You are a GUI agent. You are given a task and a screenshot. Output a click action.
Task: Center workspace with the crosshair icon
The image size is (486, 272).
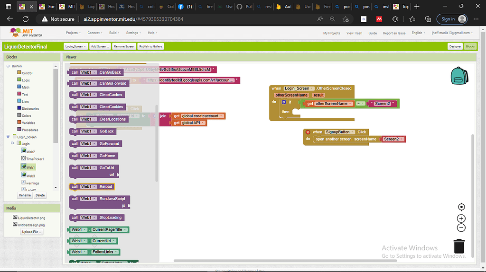point(461,207)
